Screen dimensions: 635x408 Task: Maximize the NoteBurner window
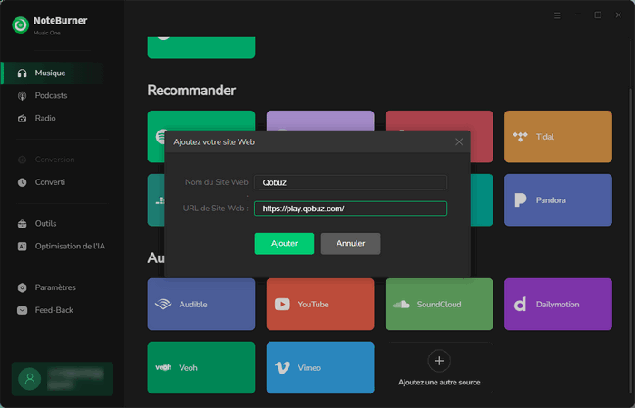pos(598,15)
